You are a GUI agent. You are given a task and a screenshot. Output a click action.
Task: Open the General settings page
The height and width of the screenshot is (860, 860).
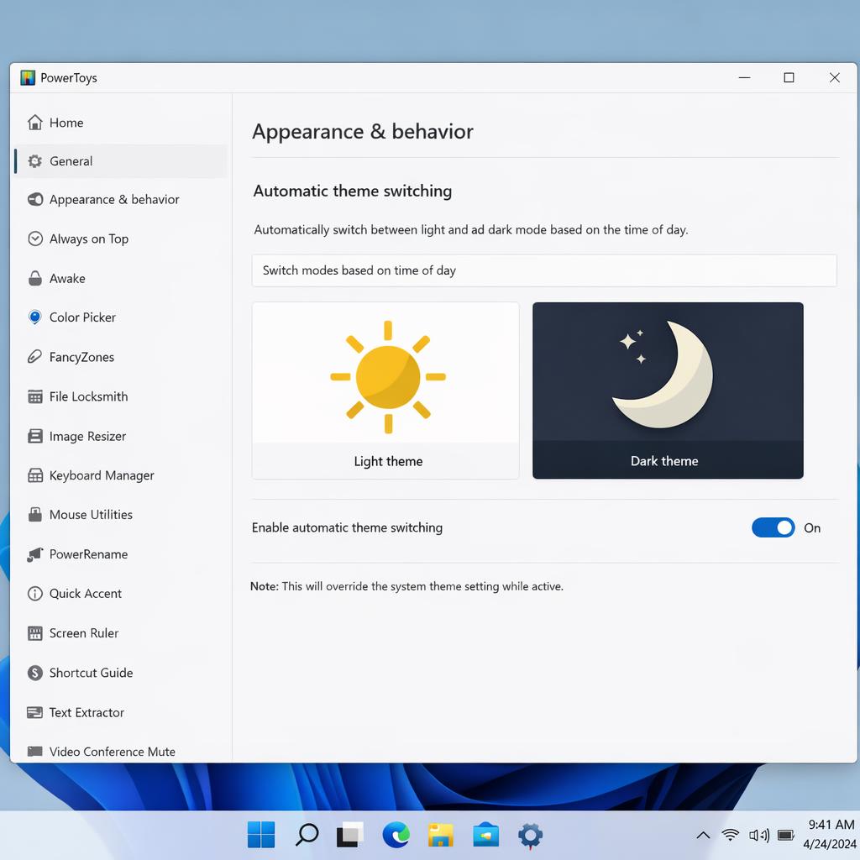click(x=71, y=161)
